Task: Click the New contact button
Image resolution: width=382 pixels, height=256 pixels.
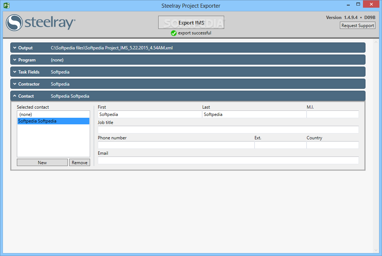Action: [42, 162]
